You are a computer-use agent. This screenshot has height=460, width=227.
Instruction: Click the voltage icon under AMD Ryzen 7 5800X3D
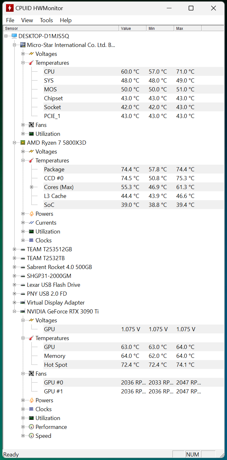click(31, 152)
